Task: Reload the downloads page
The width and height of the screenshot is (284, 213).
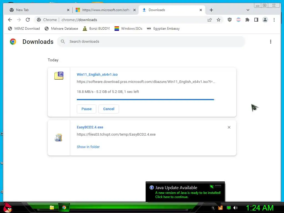Action: tap(28, 20)
